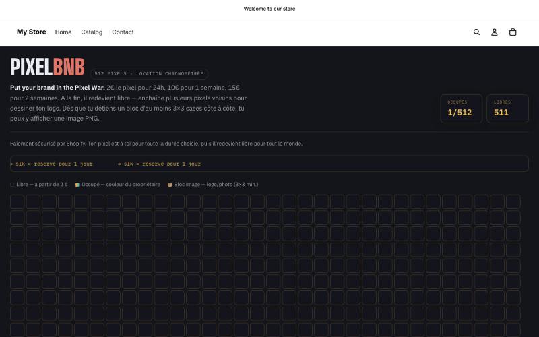
Task: Click the PIXELBNB logo title
Action: point(47,67)
